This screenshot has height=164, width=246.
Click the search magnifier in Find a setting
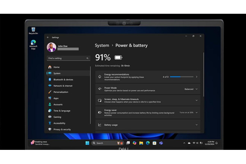87,58
